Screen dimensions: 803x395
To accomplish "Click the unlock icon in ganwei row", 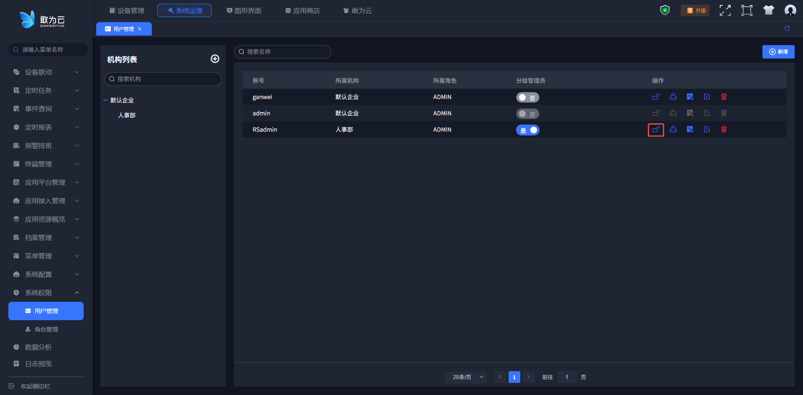I will pos(656,97).
